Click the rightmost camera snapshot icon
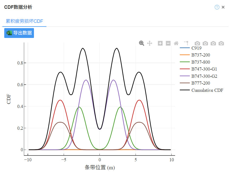230x173 pixels. (221, 43)
